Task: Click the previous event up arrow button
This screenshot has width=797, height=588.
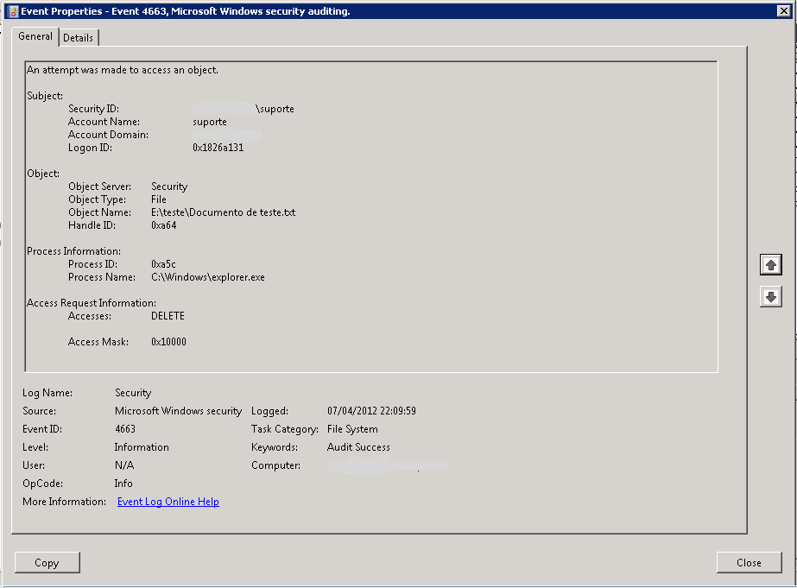Action: point(770,266)
